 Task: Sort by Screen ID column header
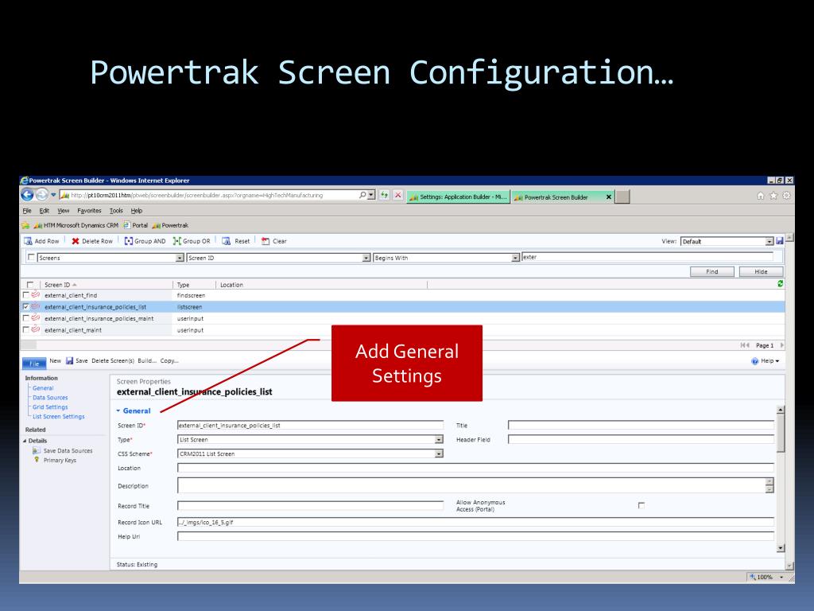[x=57, y=285]
